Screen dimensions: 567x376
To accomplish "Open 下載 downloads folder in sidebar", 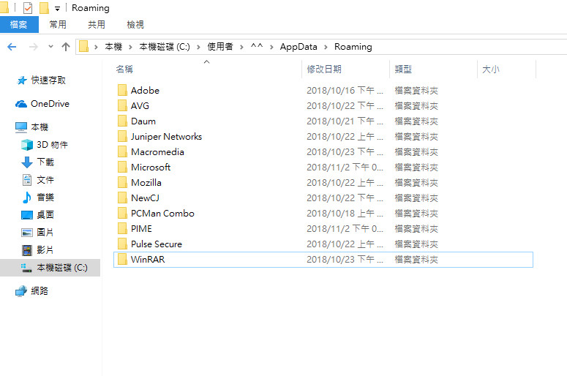I will pyautogui.click(x=45, y=162).
